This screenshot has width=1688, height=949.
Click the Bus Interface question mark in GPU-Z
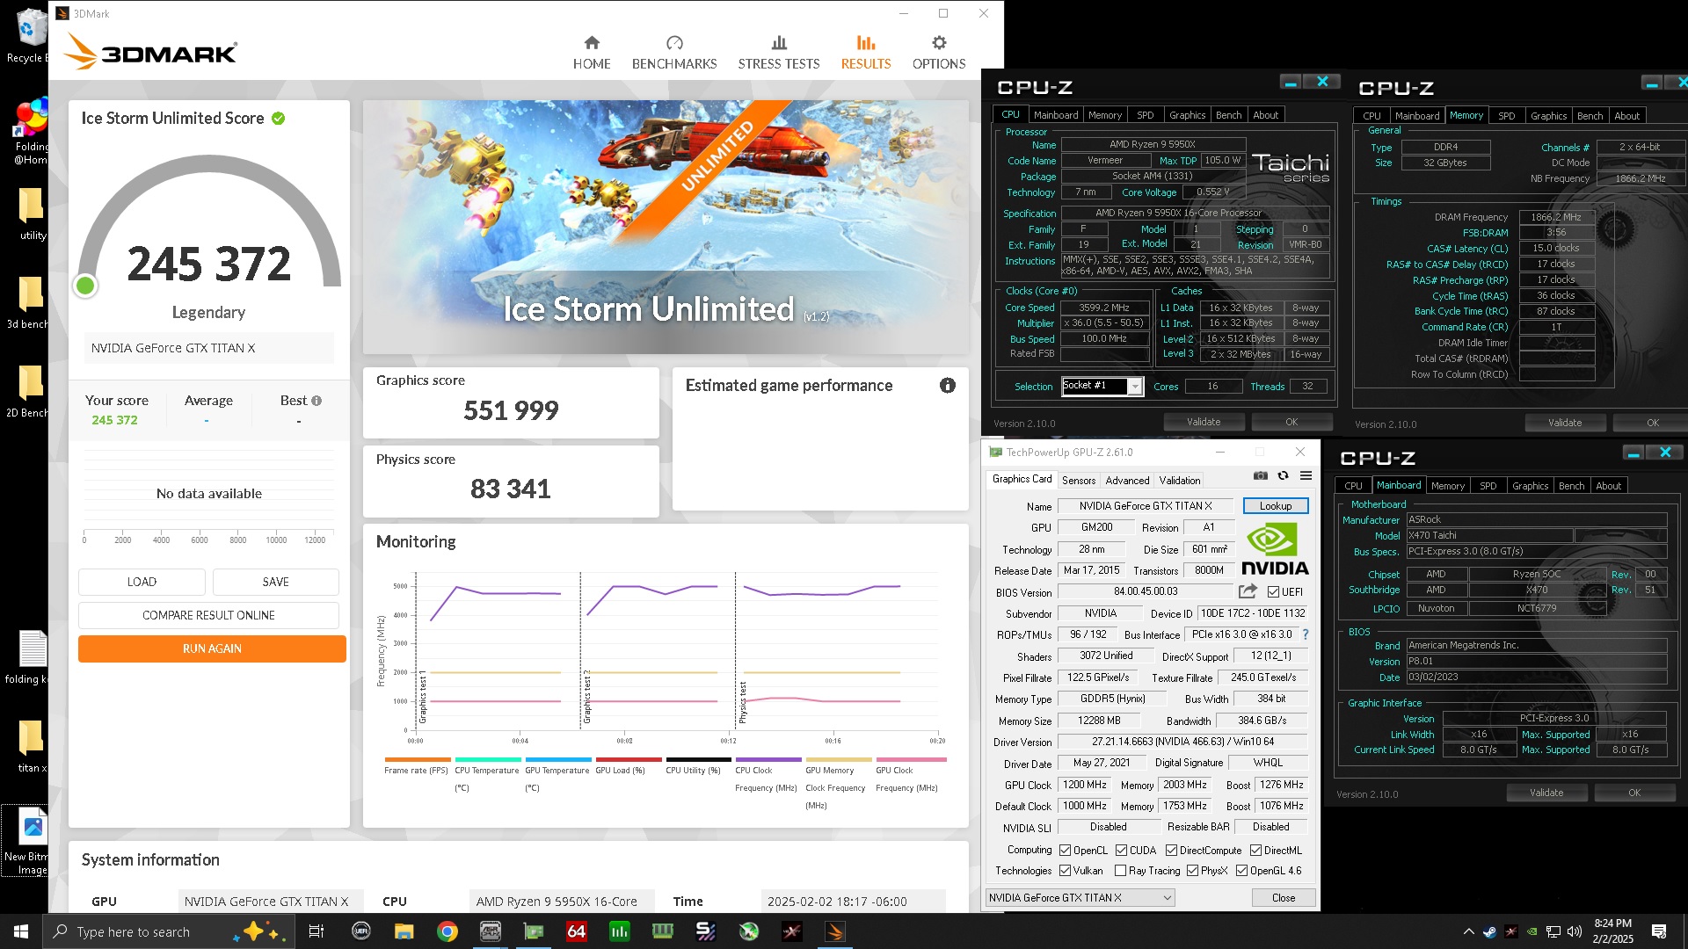(1306, 634)
